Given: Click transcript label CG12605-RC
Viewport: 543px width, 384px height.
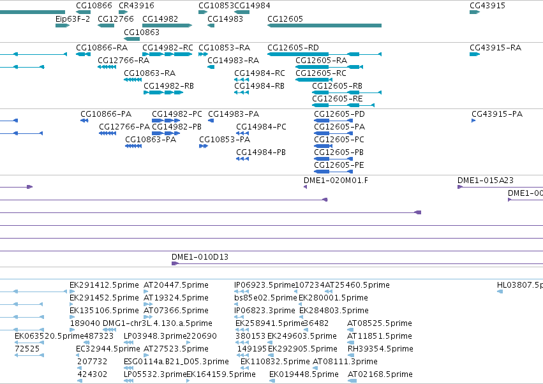Looking at the screenshot, I should [x=321, y=73].
